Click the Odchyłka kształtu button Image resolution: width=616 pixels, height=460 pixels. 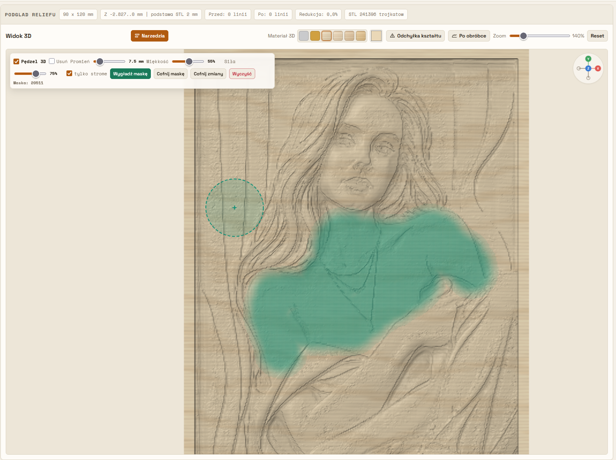pos(415,36)
